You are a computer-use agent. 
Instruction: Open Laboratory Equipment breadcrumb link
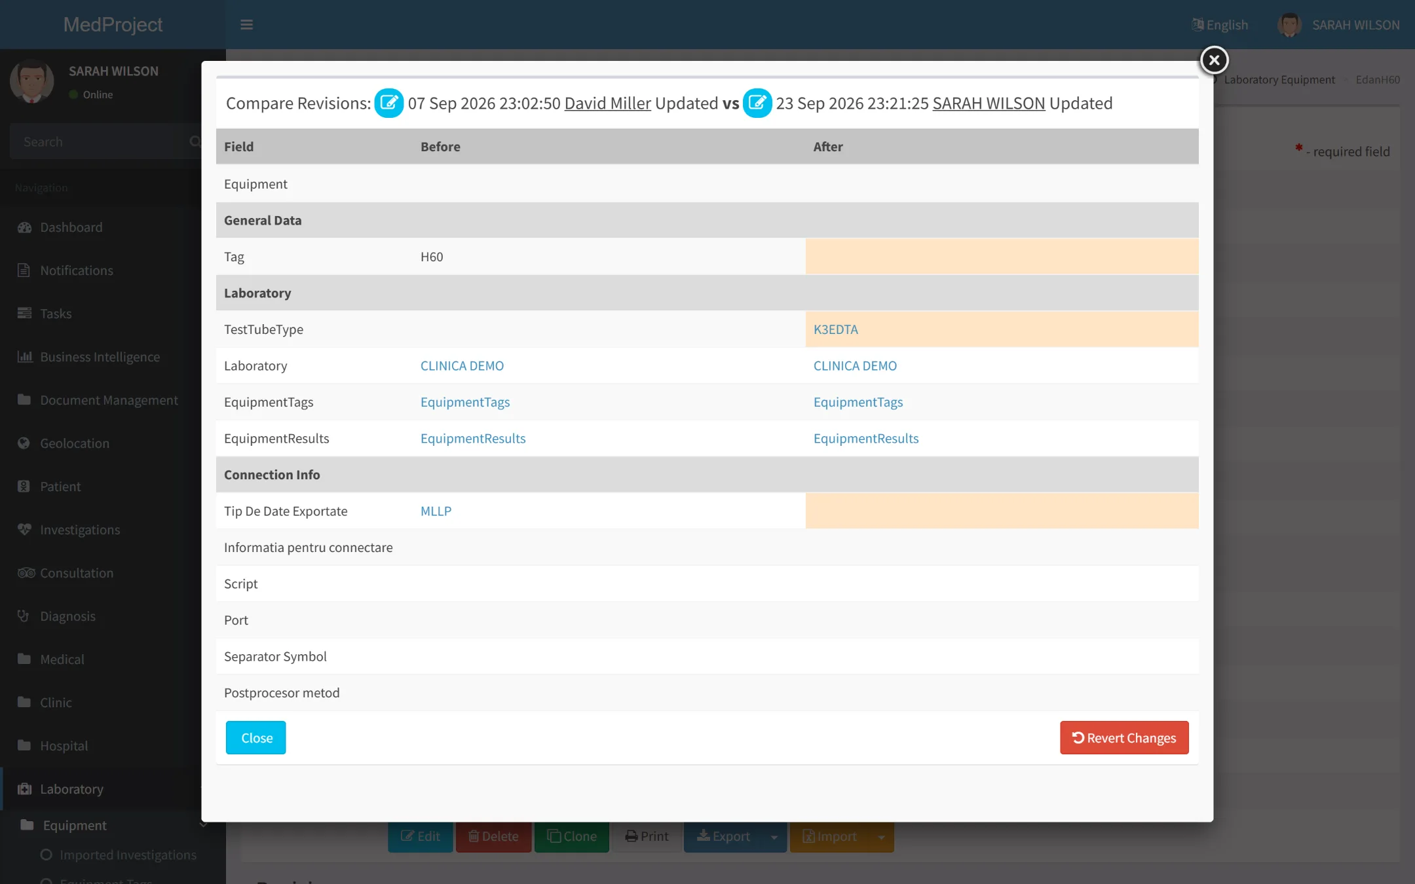[x=1279, y=79]
